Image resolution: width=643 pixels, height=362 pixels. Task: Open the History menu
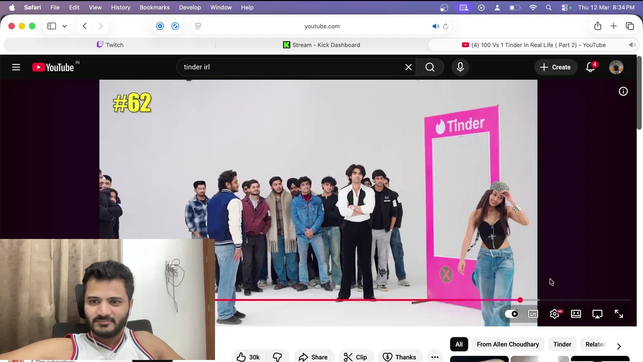pos(121,8)
